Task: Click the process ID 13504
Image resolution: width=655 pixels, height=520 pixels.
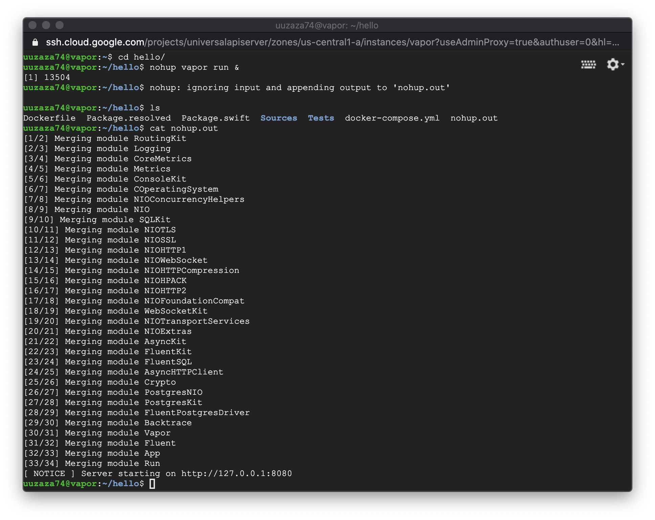Action: coord(57,78)
